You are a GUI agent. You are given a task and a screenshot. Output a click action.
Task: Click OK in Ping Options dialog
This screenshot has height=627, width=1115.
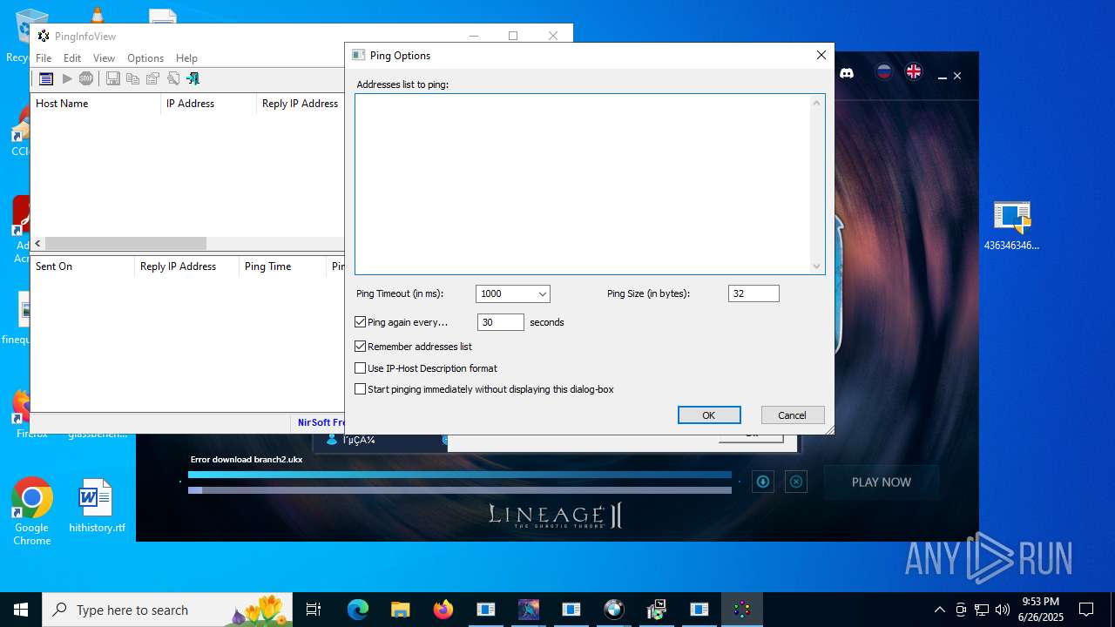[x=709, y=415]
